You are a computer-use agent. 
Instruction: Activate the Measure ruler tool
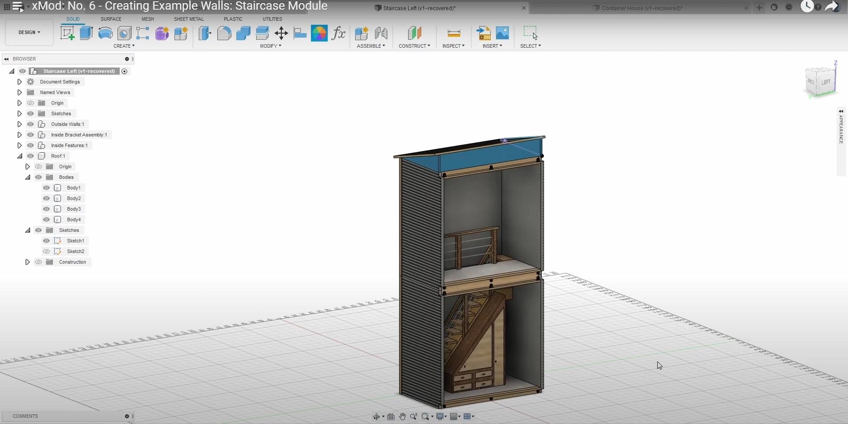(454, 33)
